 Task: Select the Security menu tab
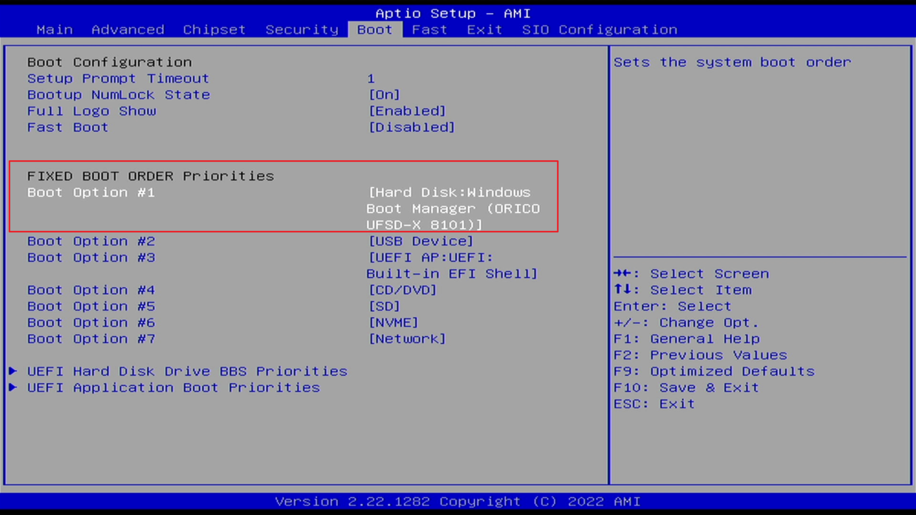pos(302,30)
